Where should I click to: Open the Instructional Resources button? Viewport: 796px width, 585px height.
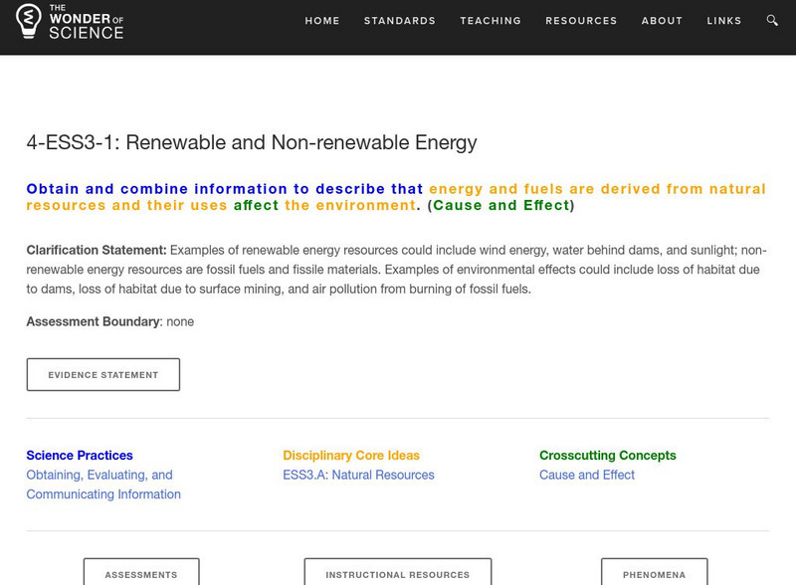click(398, 574)
